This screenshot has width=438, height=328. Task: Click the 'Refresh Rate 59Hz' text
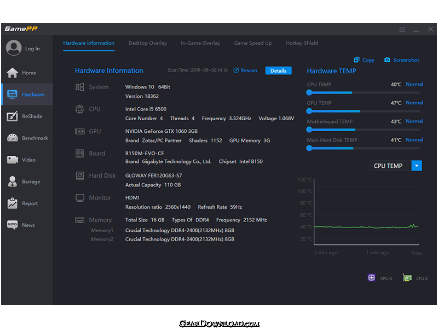(220, 207)
